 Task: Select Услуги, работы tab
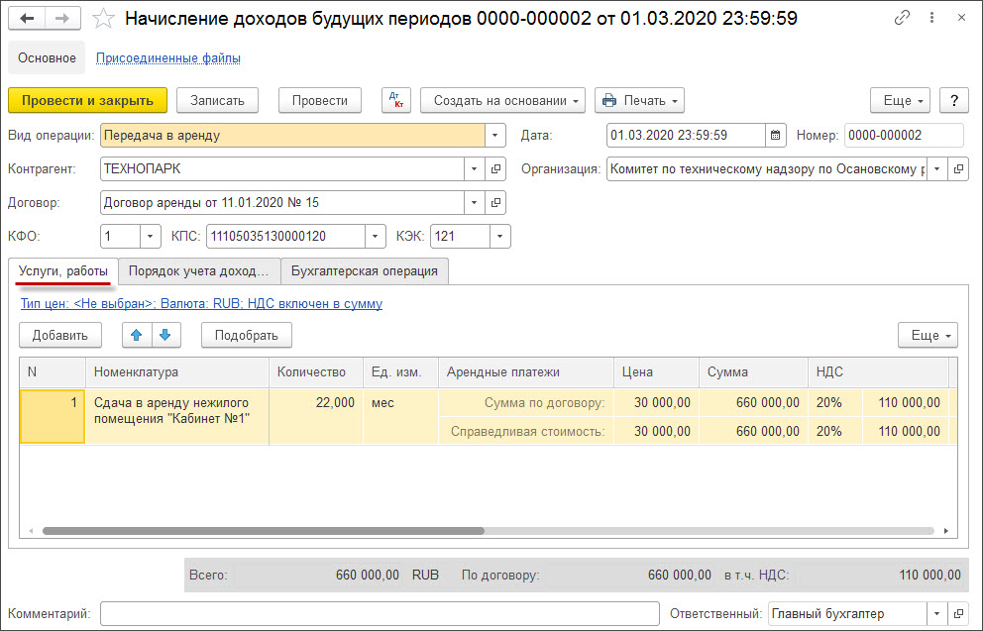click(x=63, y=271)
